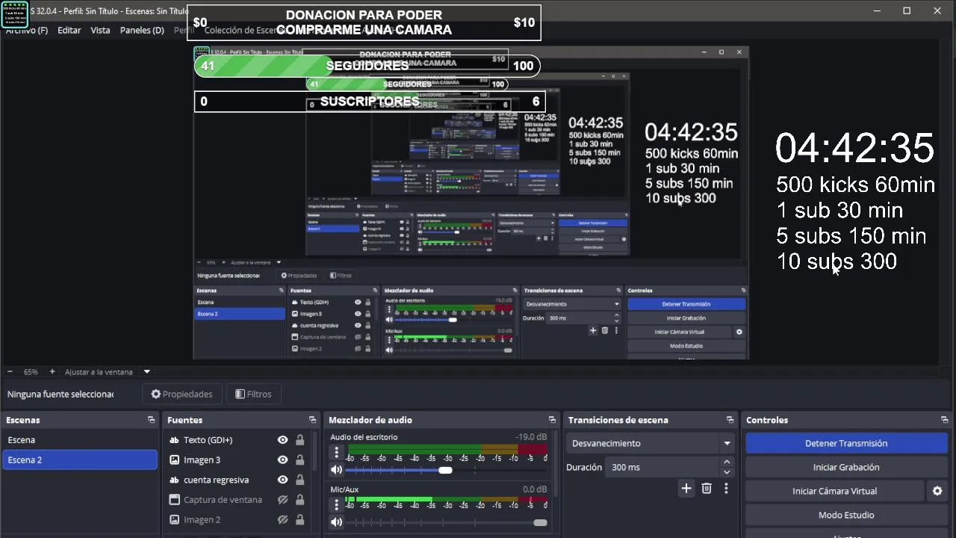
Task: Delete the scene transition with trash icon
Action: [x=707, y=489]
